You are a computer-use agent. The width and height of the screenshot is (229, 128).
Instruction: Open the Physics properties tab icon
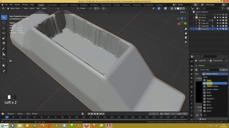(x=192, y=103)
